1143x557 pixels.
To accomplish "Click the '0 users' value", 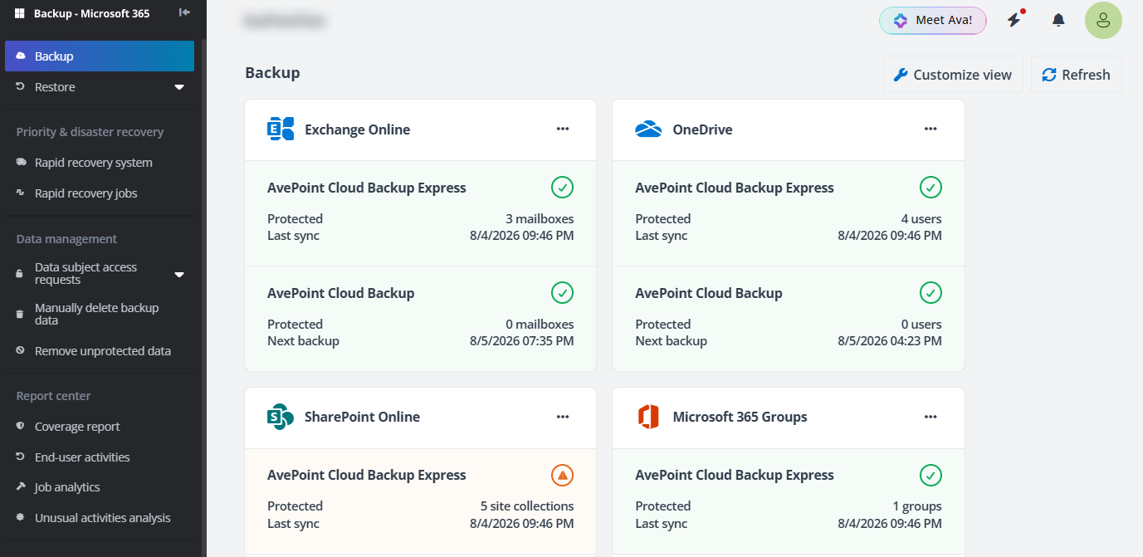I will click(920, 325).
